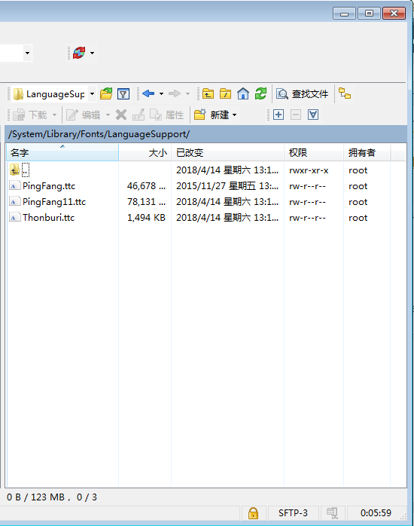Refresh the remote directory listing
Image resolution: width=414 pixels, height=526 pixels.
(x=260, y=93)
